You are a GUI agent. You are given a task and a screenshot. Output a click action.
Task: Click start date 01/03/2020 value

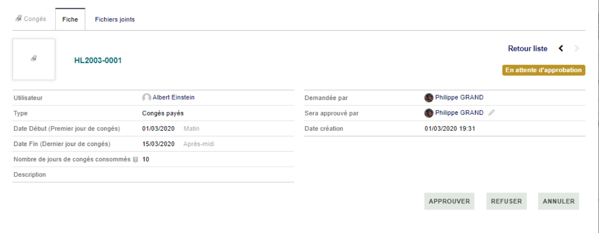(158, 128)
